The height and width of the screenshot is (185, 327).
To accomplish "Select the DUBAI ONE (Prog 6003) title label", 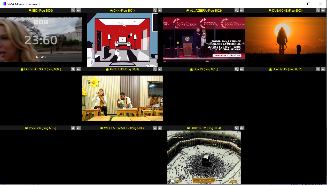I will [287, 11].
